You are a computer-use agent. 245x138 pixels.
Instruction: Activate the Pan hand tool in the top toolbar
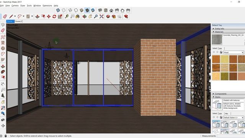click(x=90, y=16)
